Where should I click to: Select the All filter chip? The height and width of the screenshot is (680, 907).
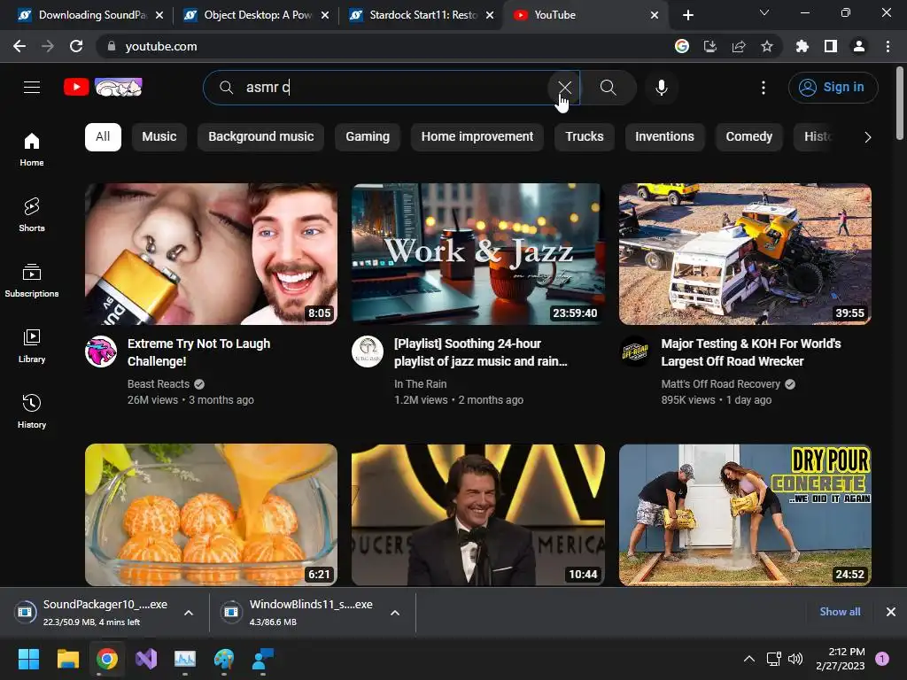[x=103, y=137]
